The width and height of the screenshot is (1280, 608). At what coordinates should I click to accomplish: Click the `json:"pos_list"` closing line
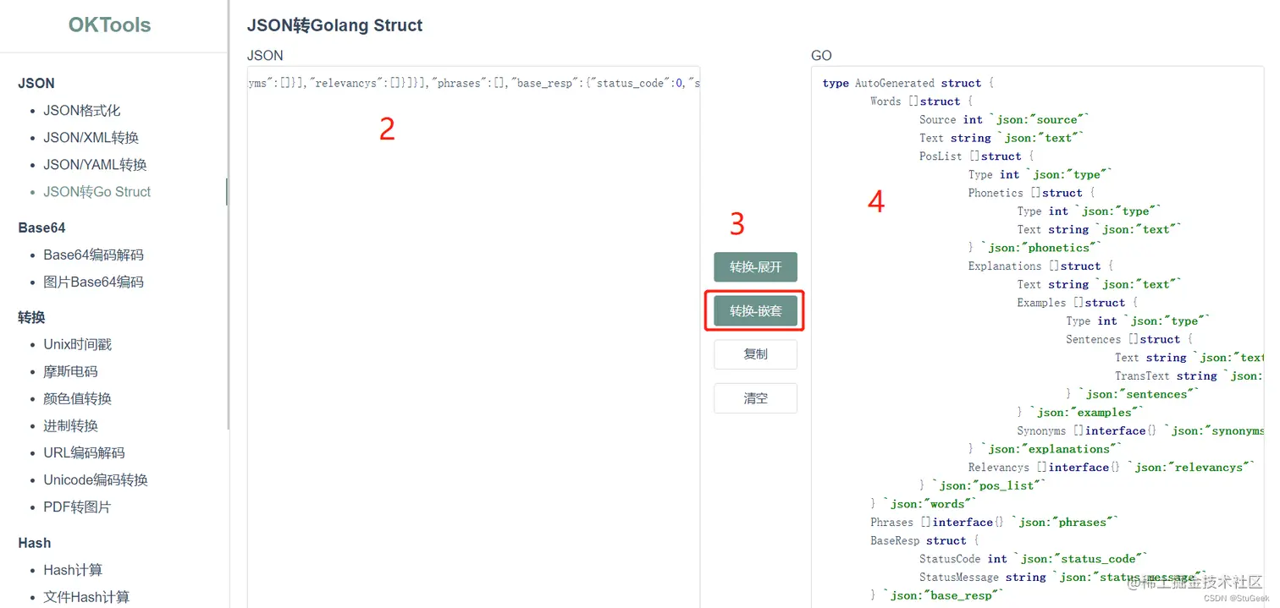click(983, 486)
